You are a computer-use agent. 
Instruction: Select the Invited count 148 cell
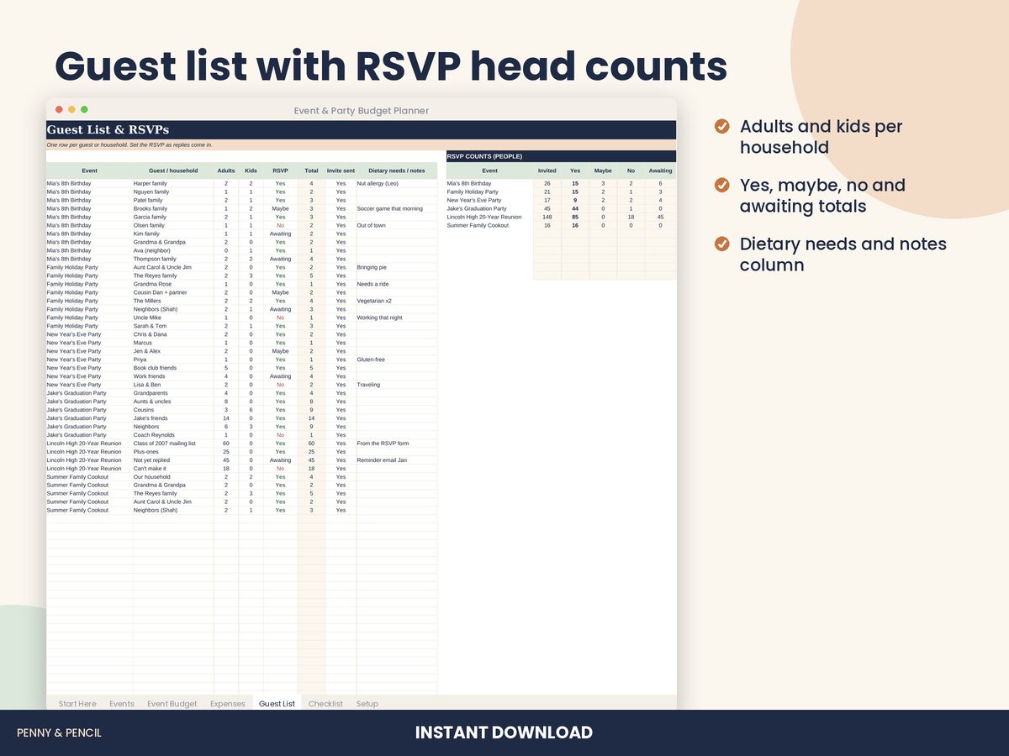(547, 217)
